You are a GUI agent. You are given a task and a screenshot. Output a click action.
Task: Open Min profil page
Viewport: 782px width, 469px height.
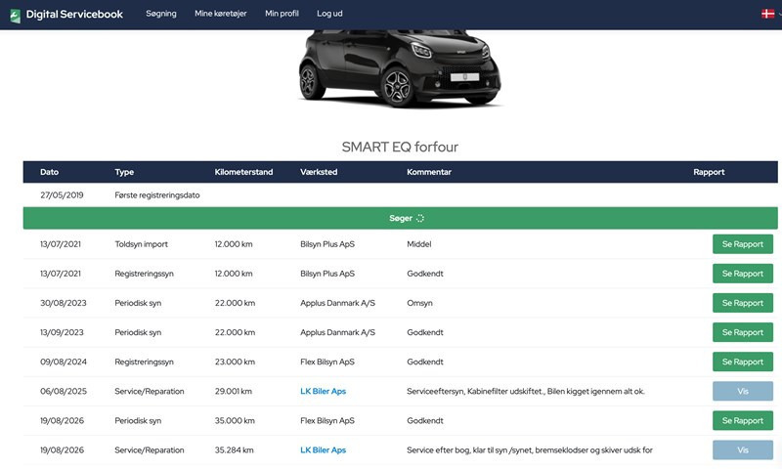coord(282,14)
